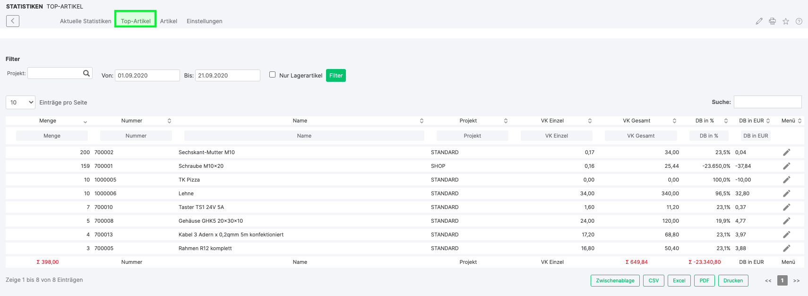The width and height of the screenshot is (808, 296).
Task: Switch to Aktuelle Statistiken tab
Action: coord(86,21)
